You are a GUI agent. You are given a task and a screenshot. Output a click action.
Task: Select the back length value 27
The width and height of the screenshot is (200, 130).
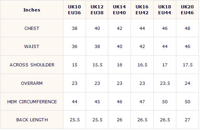pyautogui.click(x=187, y=120)
